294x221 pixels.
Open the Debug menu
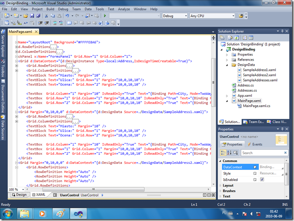pos(63,9)
